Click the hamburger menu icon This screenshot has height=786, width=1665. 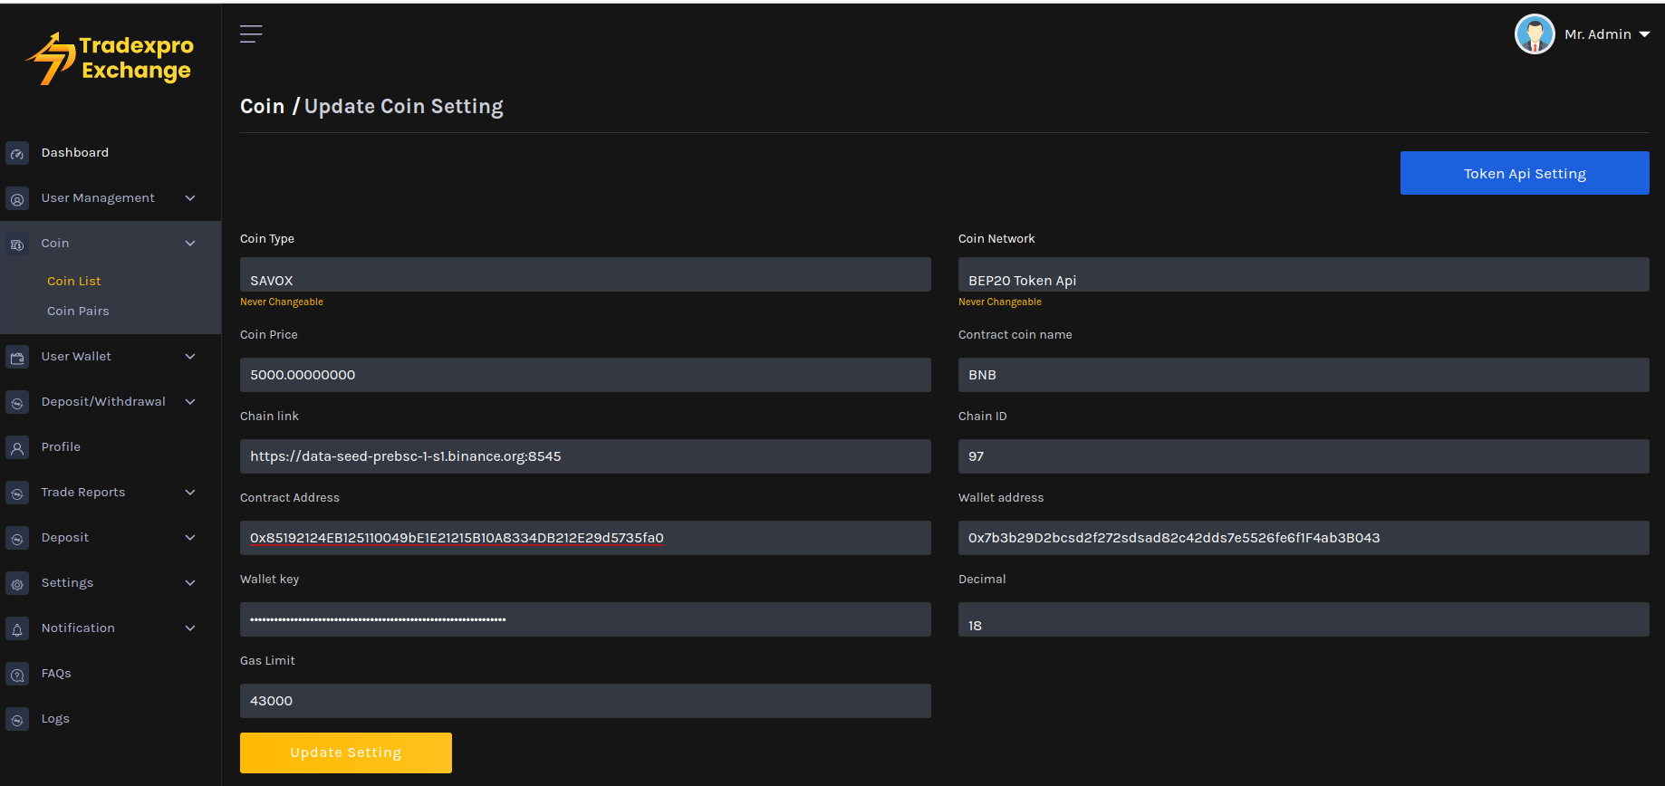pos(251,34)
